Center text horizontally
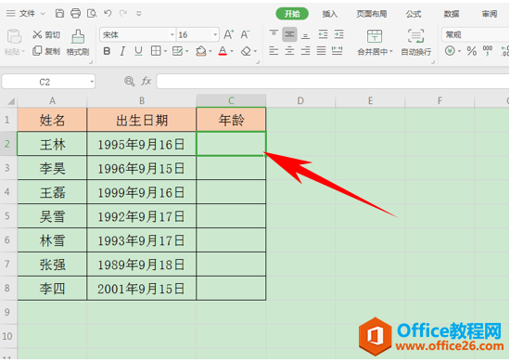The height and width of the screenshot is (362, 510). coord(289,51)
